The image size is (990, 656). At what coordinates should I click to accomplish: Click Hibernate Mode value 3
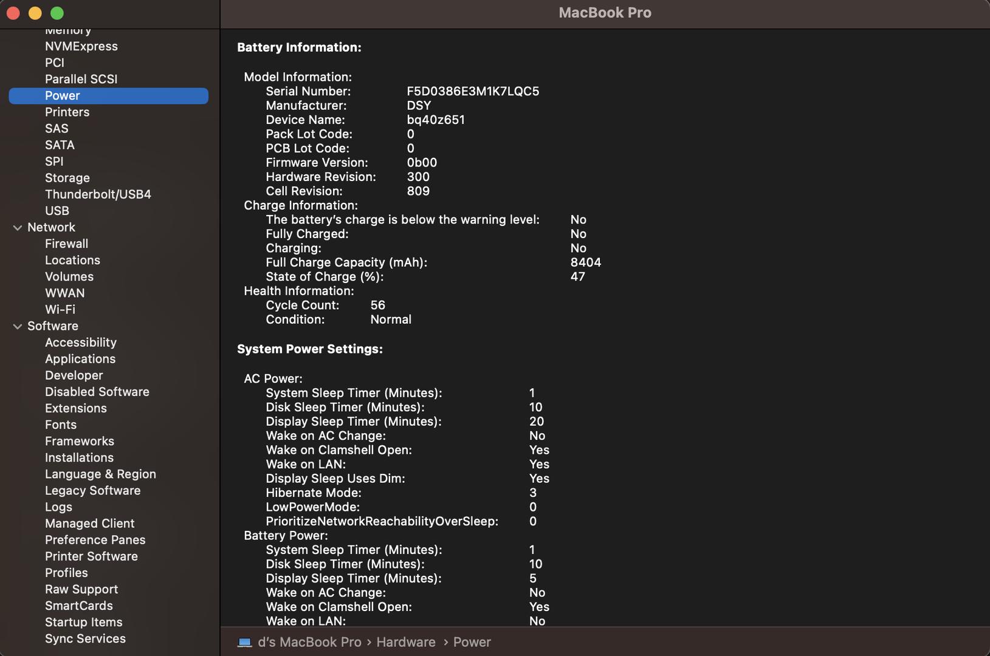(533, 493)
